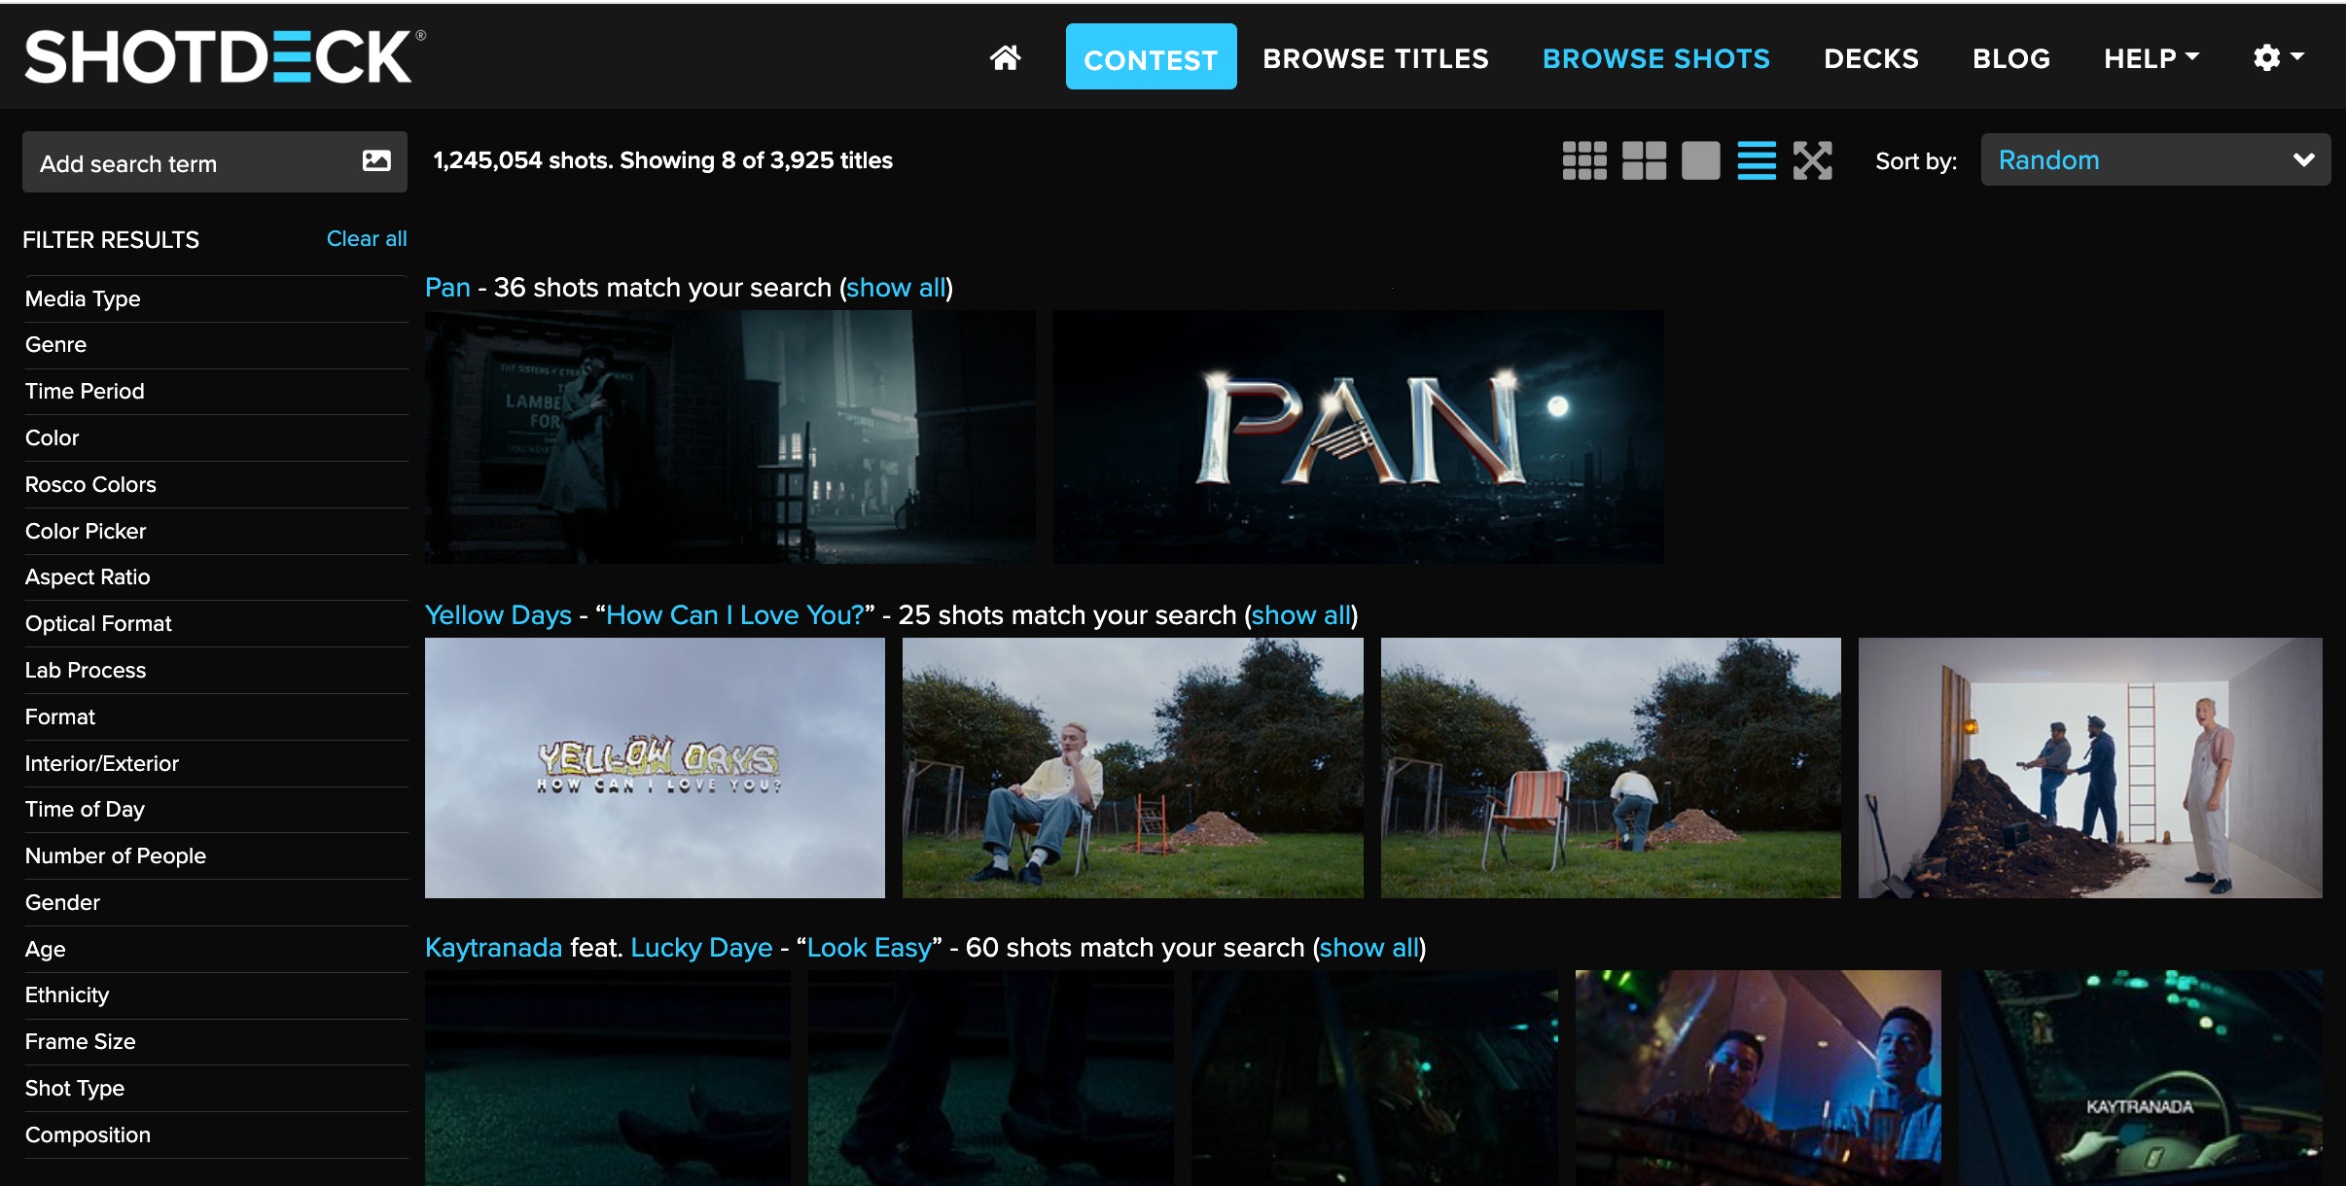Switch to medium grid view
The width and height of the screenshot is (2346, 1186).
pos(1644,160)
